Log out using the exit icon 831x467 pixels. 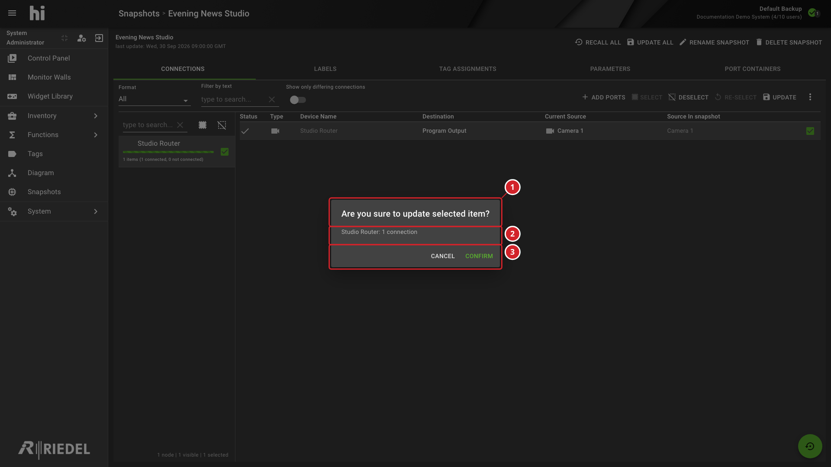click(99, 38)
